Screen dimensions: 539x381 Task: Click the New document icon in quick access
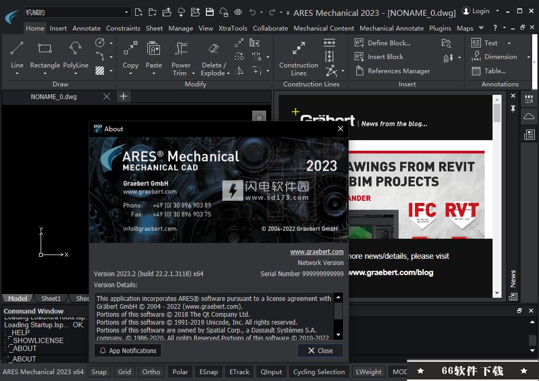(x=138, y=12)
